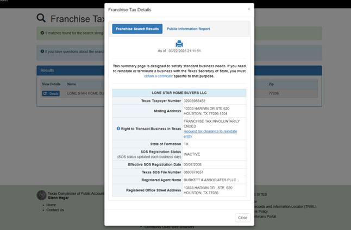Viewport: 351px width, 230px height.
Task: Follow the 'obtain a certificate' link
Action: [x=158, y=76]
